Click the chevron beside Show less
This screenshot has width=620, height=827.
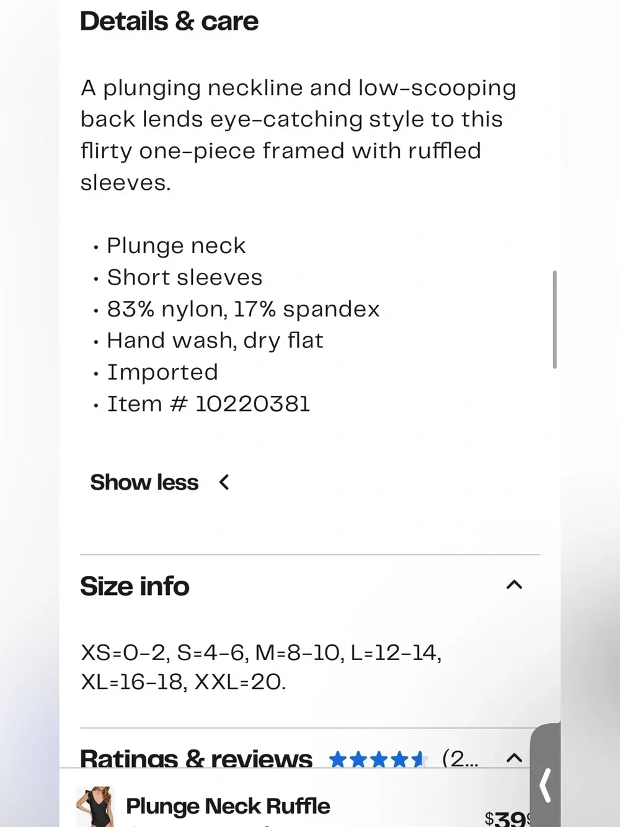pyautogui.click(x=224, y=482)
